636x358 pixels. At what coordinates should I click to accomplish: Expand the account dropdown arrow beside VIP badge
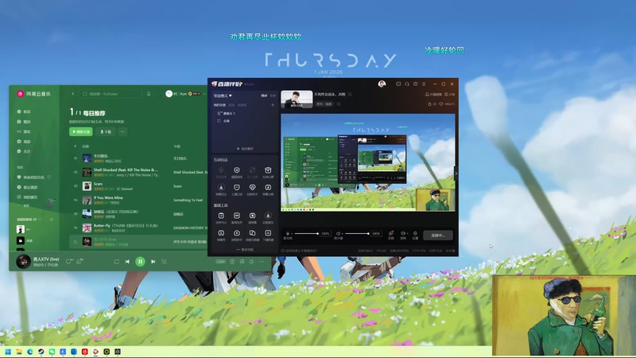pos(204,94)
